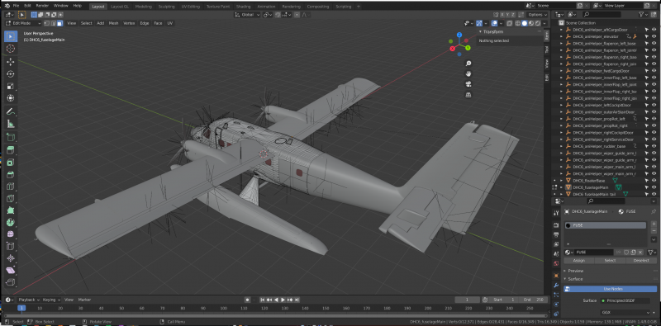
Task: Select the Smooth tool
Action: coord(11,234)
